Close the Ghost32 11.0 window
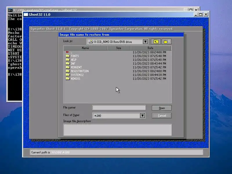Screen dimensions: 232x174 pos(206,14)
